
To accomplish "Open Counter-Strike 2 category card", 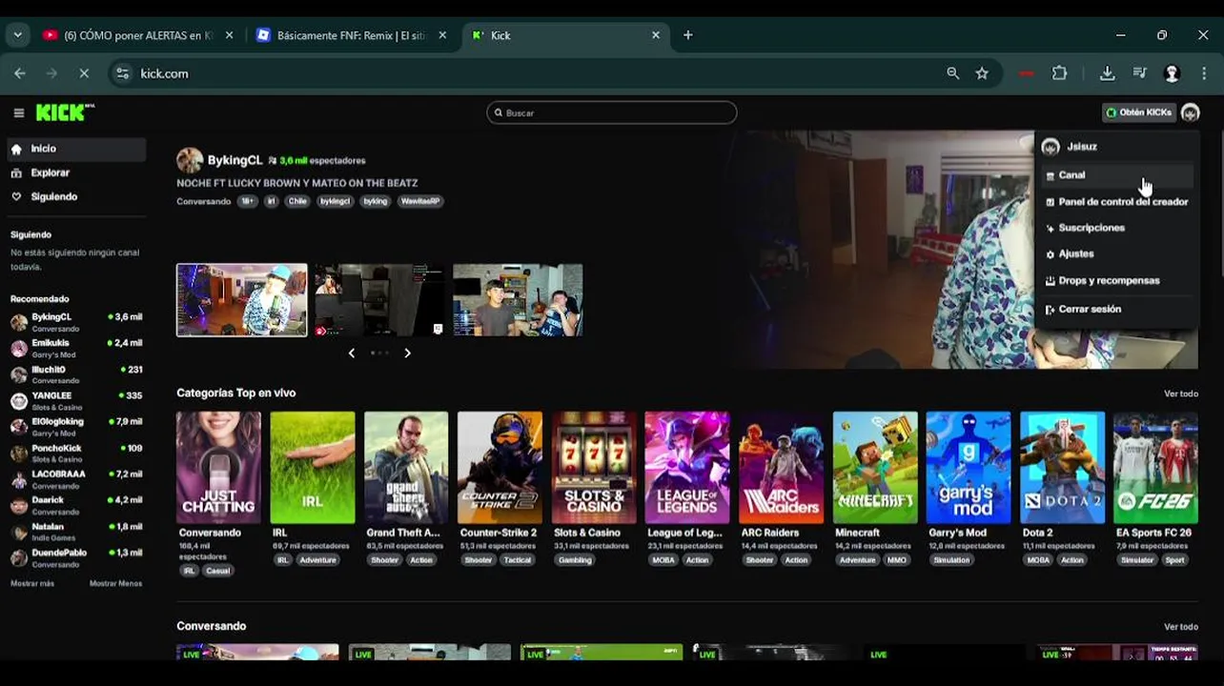I will (x=500, y=468).
